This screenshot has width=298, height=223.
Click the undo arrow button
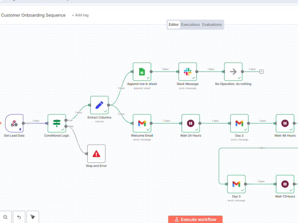point(19,217)
